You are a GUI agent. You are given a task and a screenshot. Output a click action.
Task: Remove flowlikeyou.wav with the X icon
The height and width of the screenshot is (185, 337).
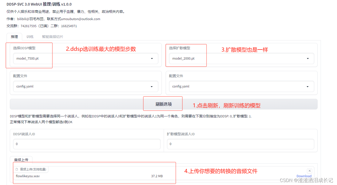310,171
